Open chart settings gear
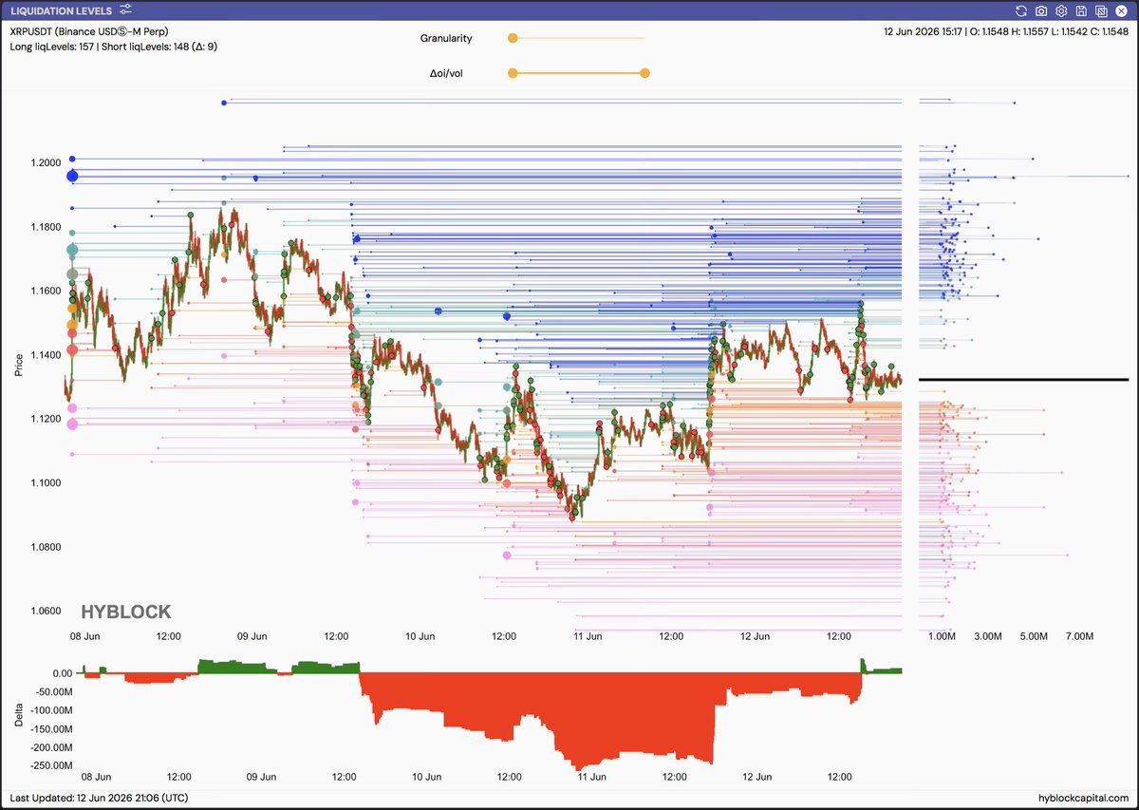The height and width of the screenshot is (810, 1139). click(x=1061, y=10)
